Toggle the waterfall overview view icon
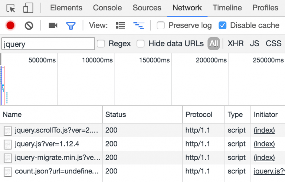 pyautogui.click(x=139, y=26)
